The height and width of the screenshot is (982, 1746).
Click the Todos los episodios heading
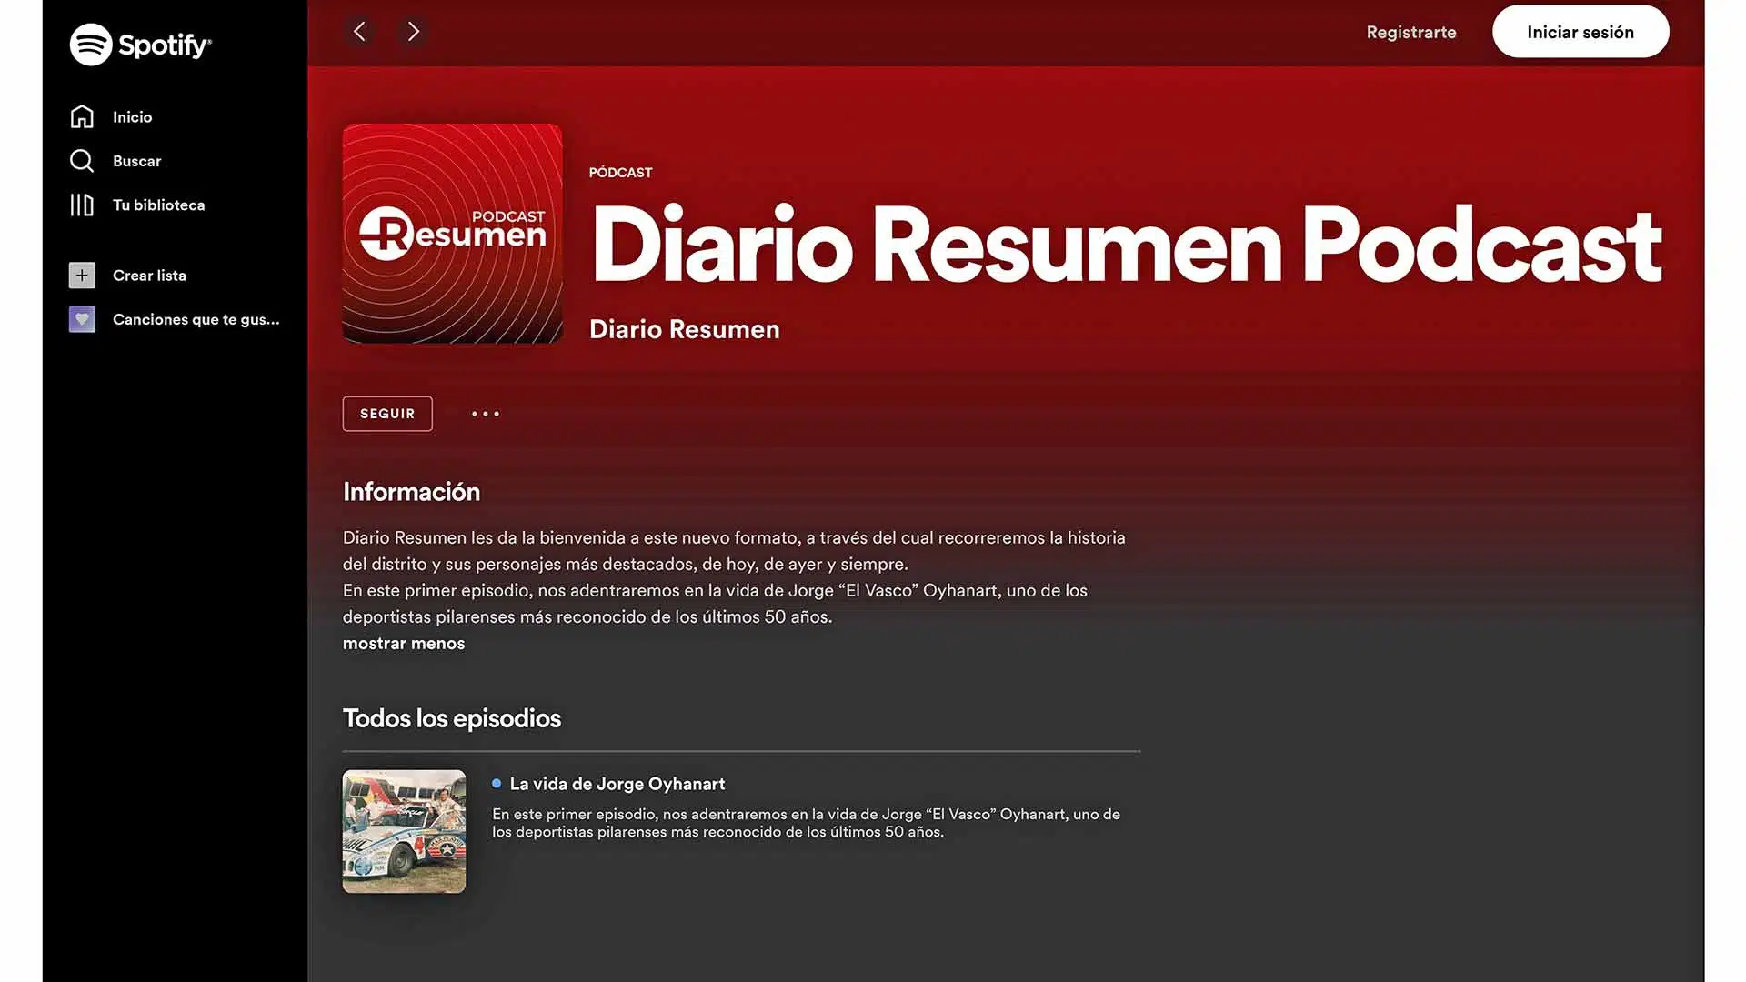click(452, 718)
